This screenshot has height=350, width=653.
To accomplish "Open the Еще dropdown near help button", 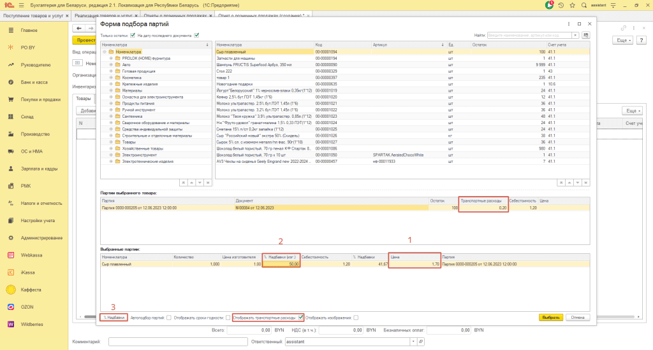I will click(623, 40).
